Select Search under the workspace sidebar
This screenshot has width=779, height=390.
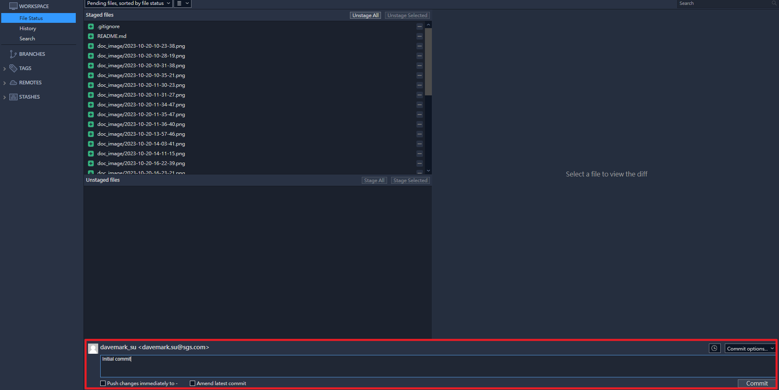point(27,39)
